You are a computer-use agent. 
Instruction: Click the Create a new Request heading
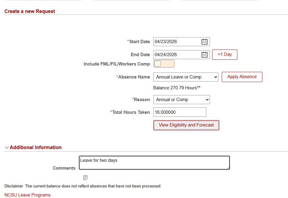click(x=30, y=11)
